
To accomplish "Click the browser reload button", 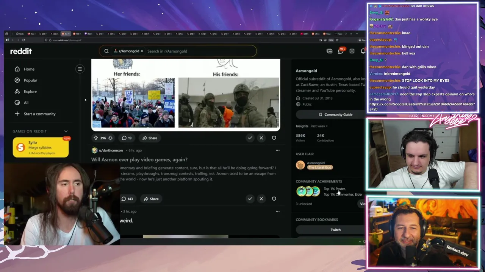I will [x=23, y=40].
